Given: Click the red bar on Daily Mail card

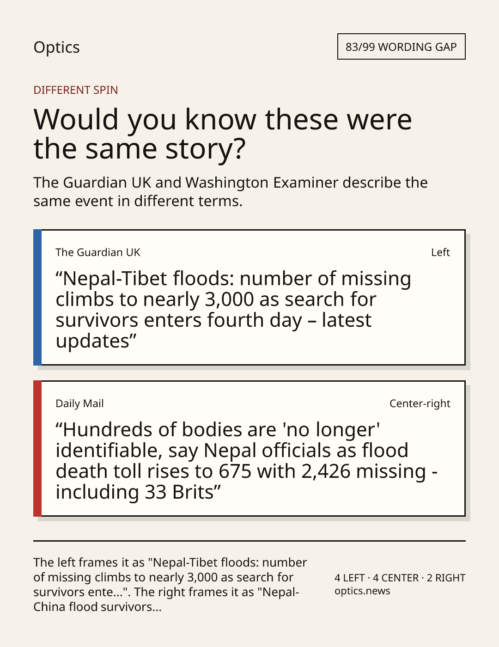Looking at the screenshot, I should coord(37,448).
